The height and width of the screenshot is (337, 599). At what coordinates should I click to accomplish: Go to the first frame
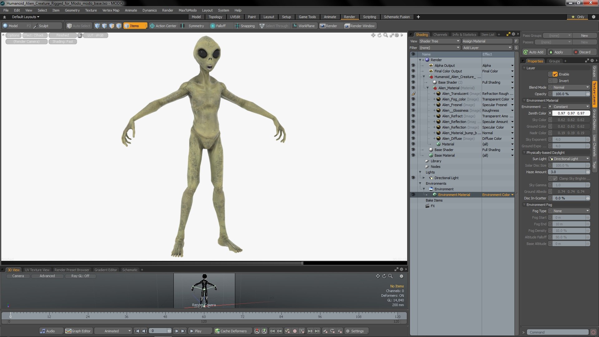[137, 331]
